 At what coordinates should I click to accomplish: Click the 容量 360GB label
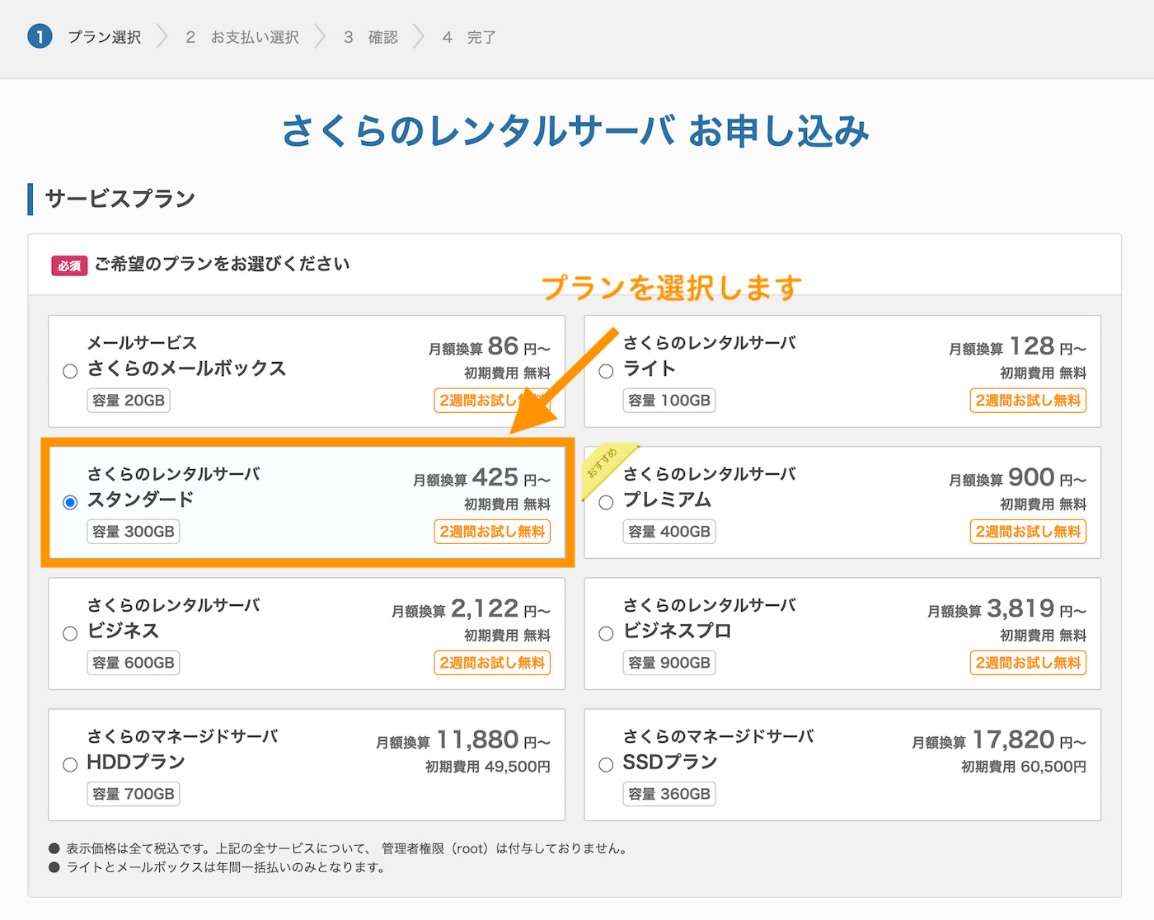[669, 794]
